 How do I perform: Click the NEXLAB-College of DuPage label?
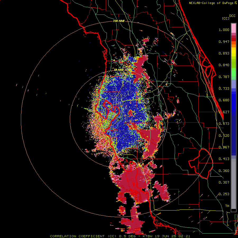click(211, 3)
